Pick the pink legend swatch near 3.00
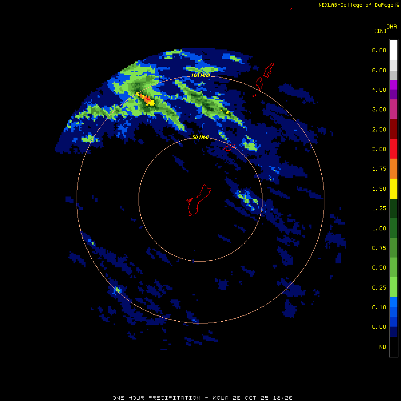The width and height of the screenshot is (401, 401). point(393,109)
